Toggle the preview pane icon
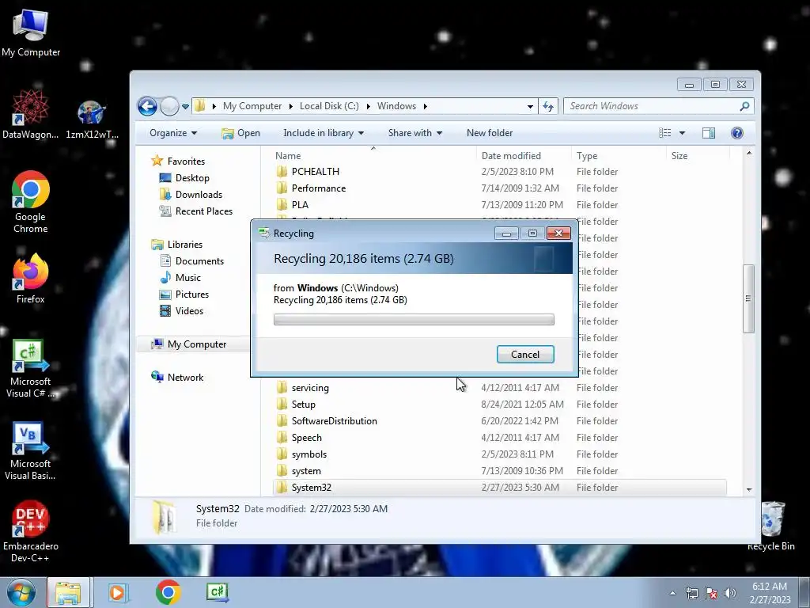The height and width of the screenshot is (608, 810). pos(709,133)
